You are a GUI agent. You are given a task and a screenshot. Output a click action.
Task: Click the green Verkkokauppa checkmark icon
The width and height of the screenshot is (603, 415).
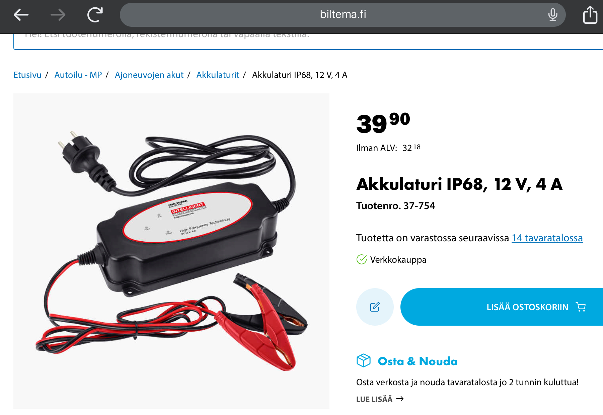click(x=362, y=259)
